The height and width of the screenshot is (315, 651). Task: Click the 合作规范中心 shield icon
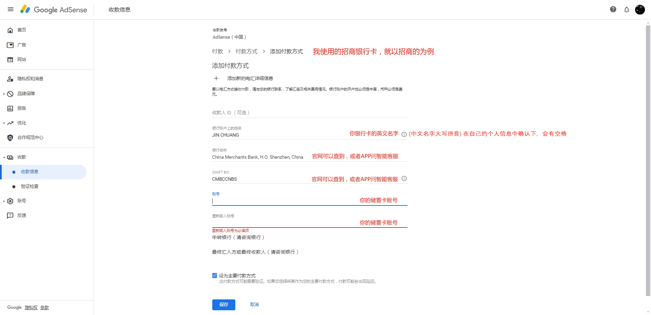coord(10,137)
